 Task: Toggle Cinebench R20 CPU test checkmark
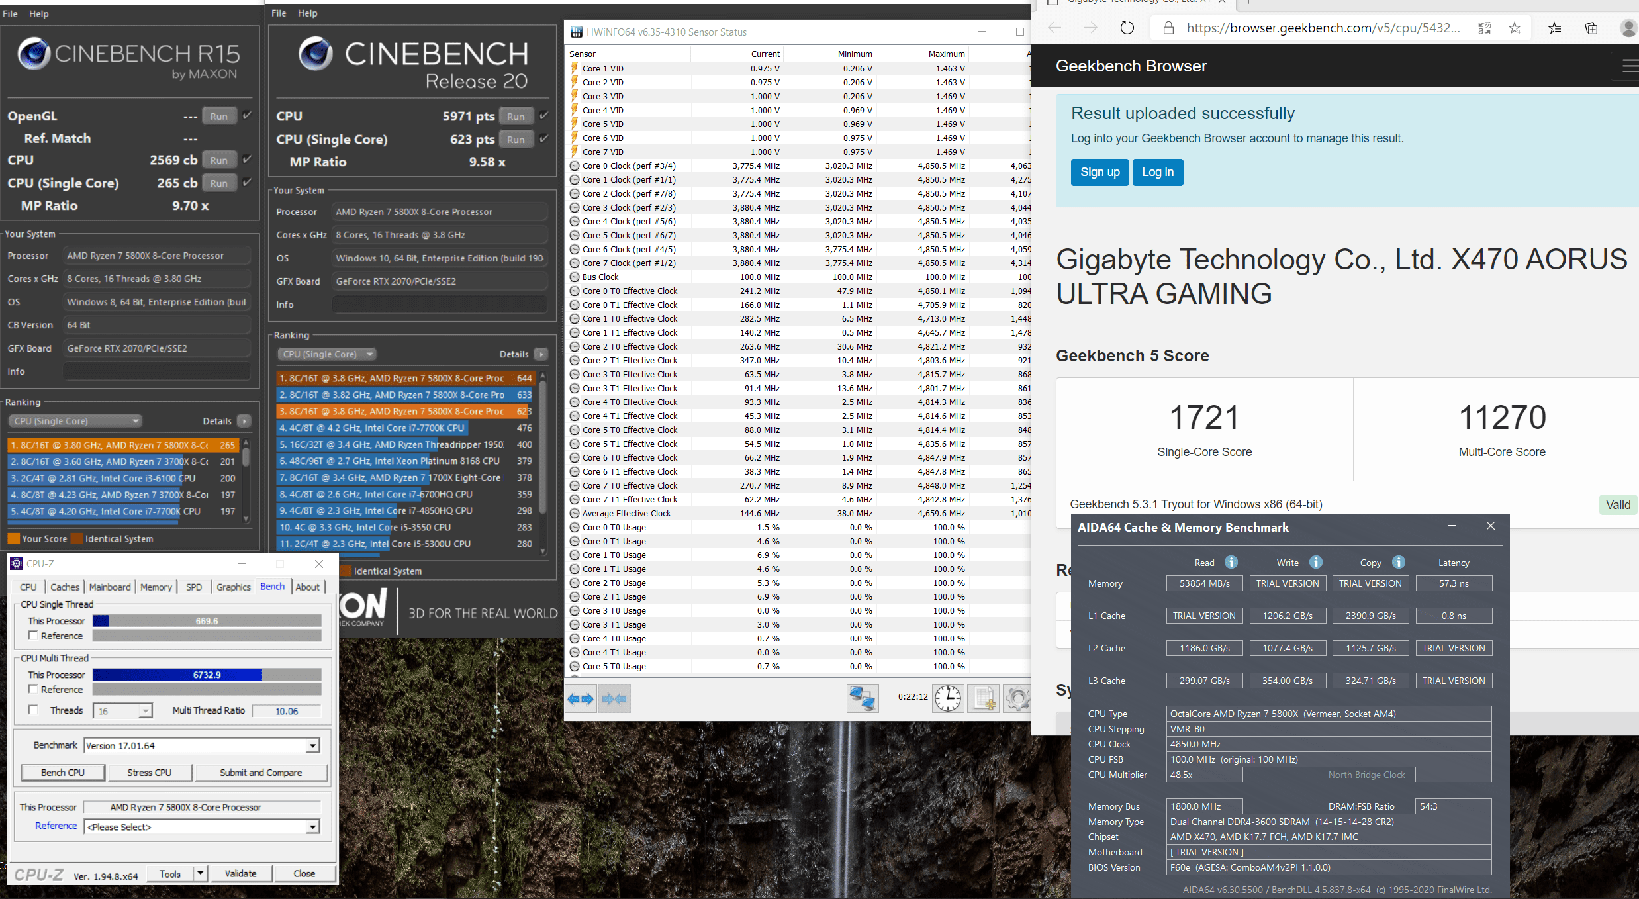click(x=544, y=115)
